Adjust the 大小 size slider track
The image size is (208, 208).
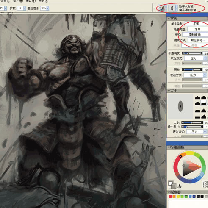192,122
